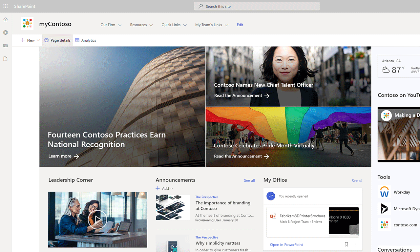
Task: Click the search magnifier icon
Action: [x=200, y=6]
